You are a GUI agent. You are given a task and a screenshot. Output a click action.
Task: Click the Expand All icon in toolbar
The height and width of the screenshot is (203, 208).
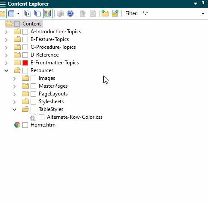point(28,13)
